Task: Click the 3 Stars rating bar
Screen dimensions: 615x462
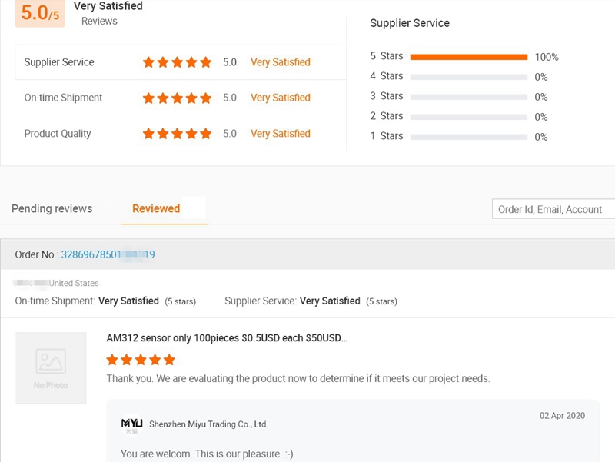Action: coord(468,97)
